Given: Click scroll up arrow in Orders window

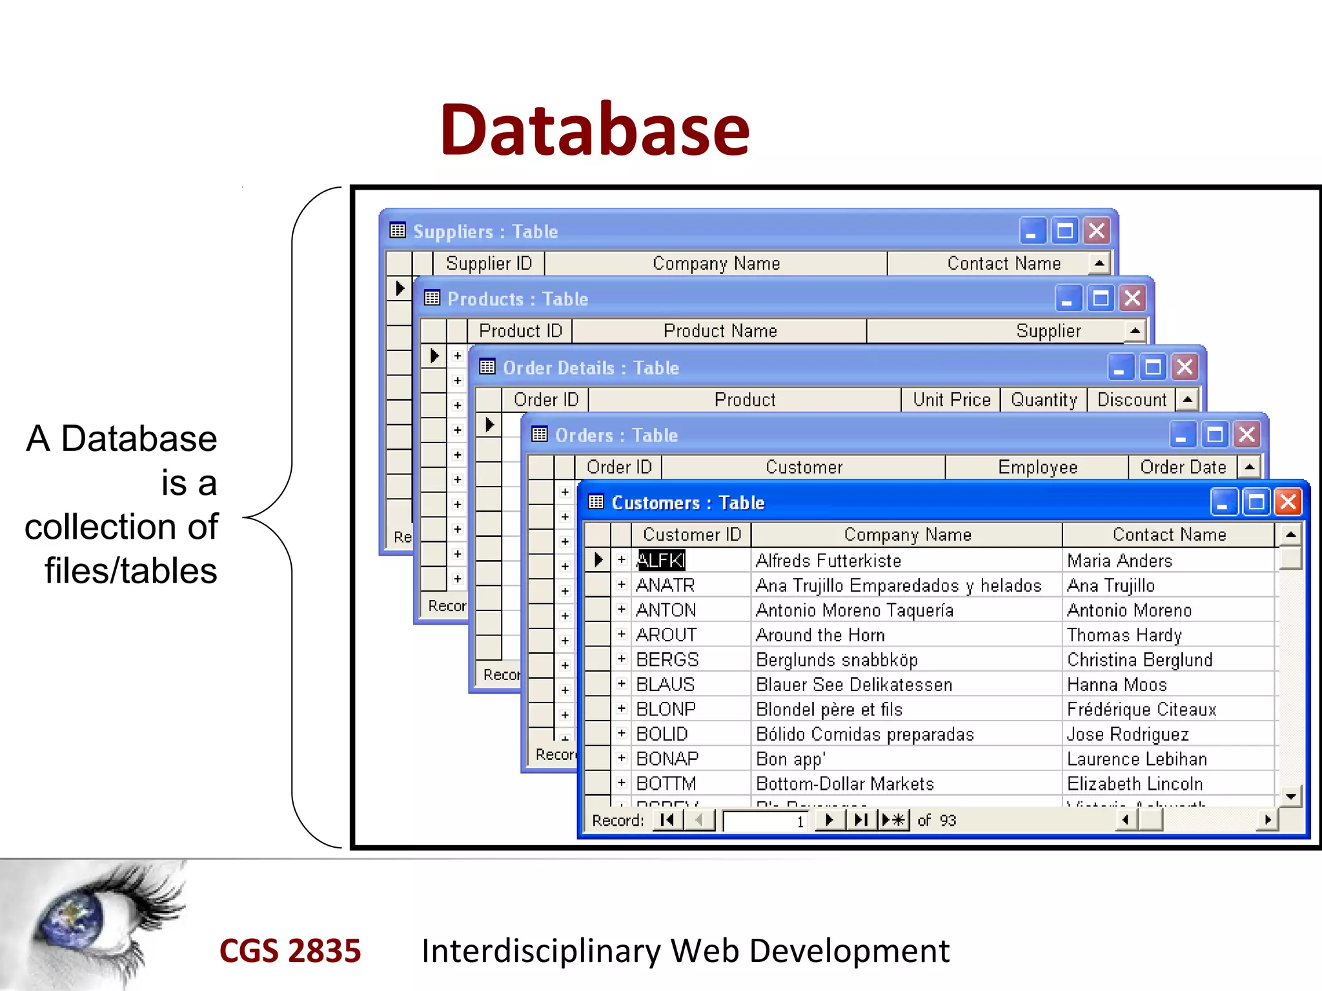Looking at the screenshot, I should 1250,466.
